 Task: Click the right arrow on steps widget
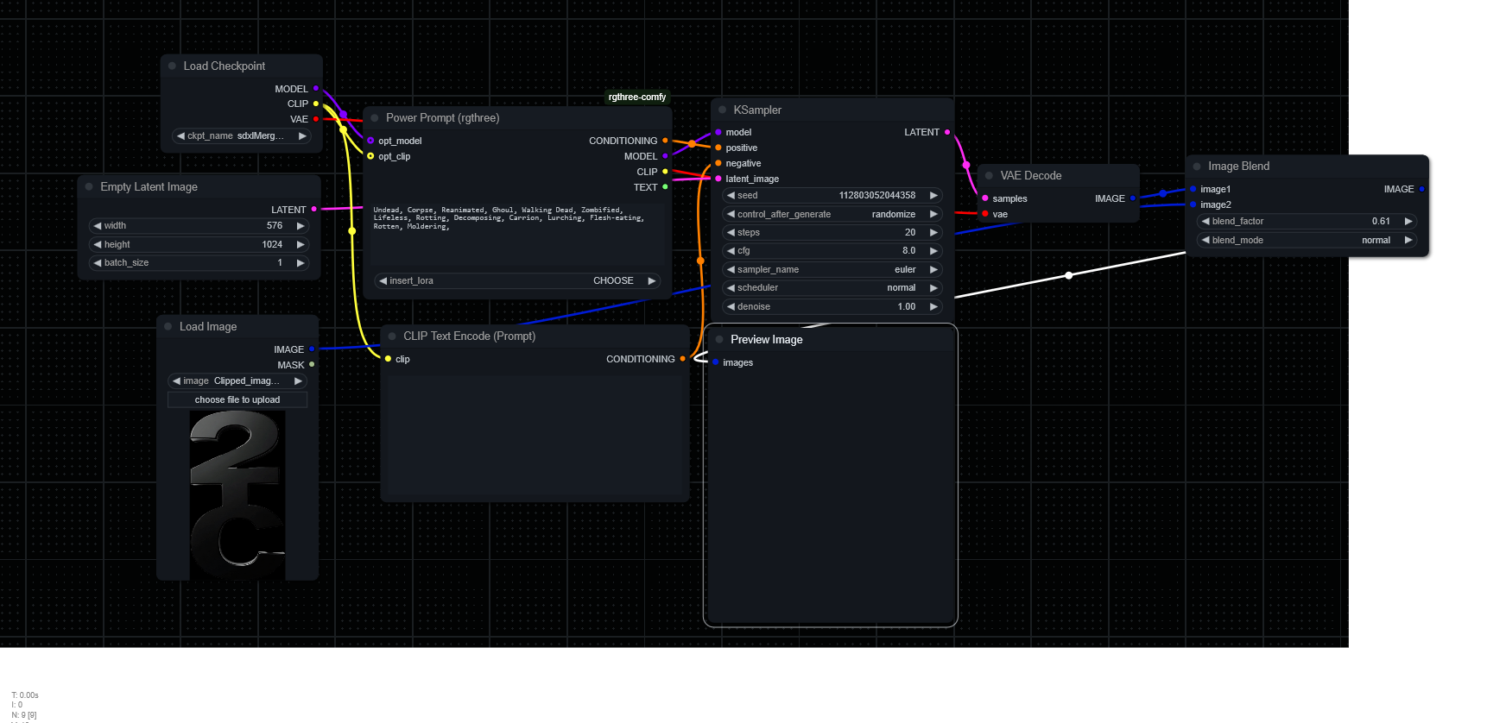click(x=933, y=233)
